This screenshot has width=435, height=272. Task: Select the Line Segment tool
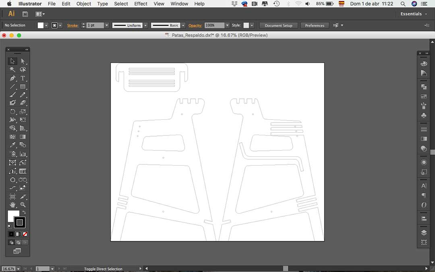[12, 87]
